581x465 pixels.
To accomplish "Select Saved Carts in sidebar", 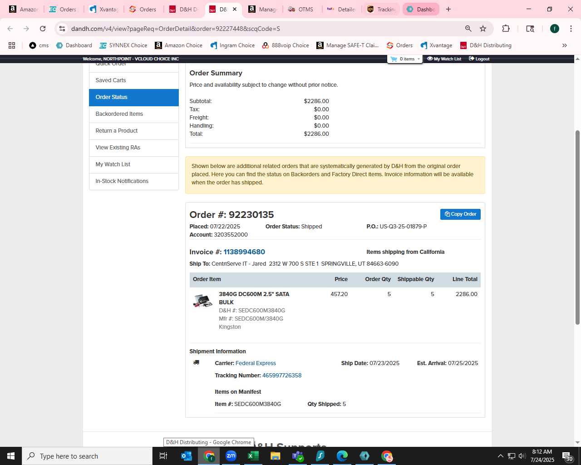I will tap(134, 80).
